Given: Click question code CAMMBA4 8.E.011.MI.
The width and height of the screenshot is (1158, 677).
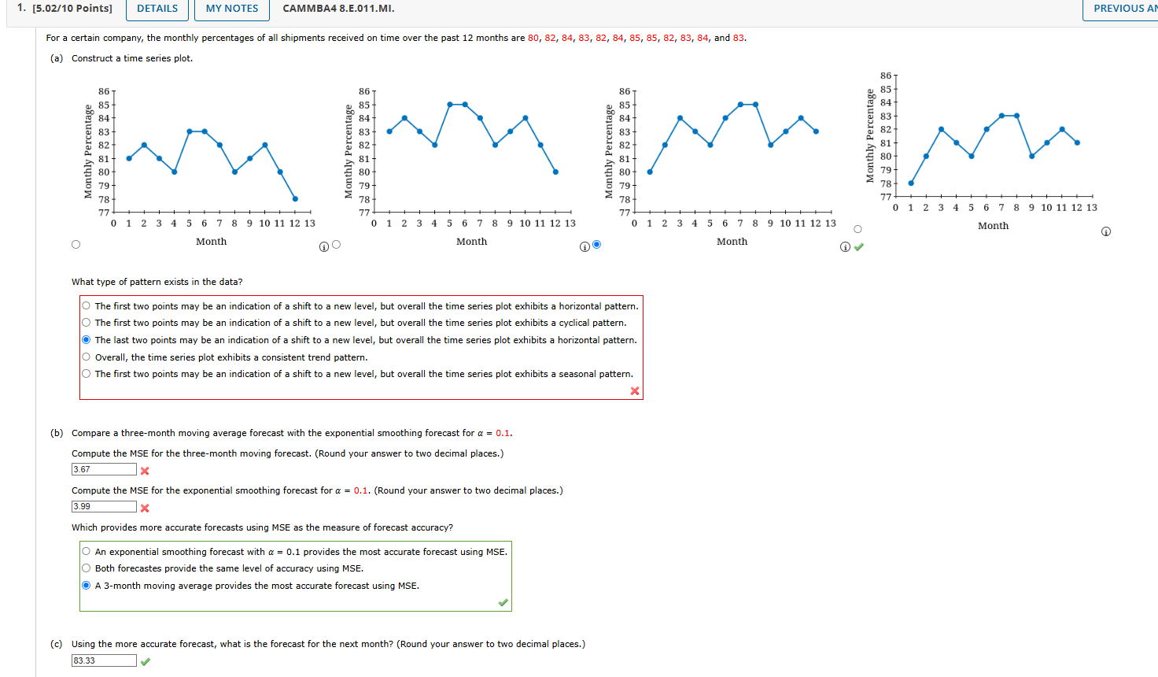Looking at the screenshot, I should tap(339, 9).
